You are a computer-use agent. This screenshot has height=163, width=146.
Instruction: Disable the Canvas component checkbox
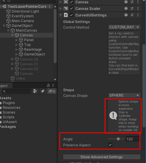[72, 2]
